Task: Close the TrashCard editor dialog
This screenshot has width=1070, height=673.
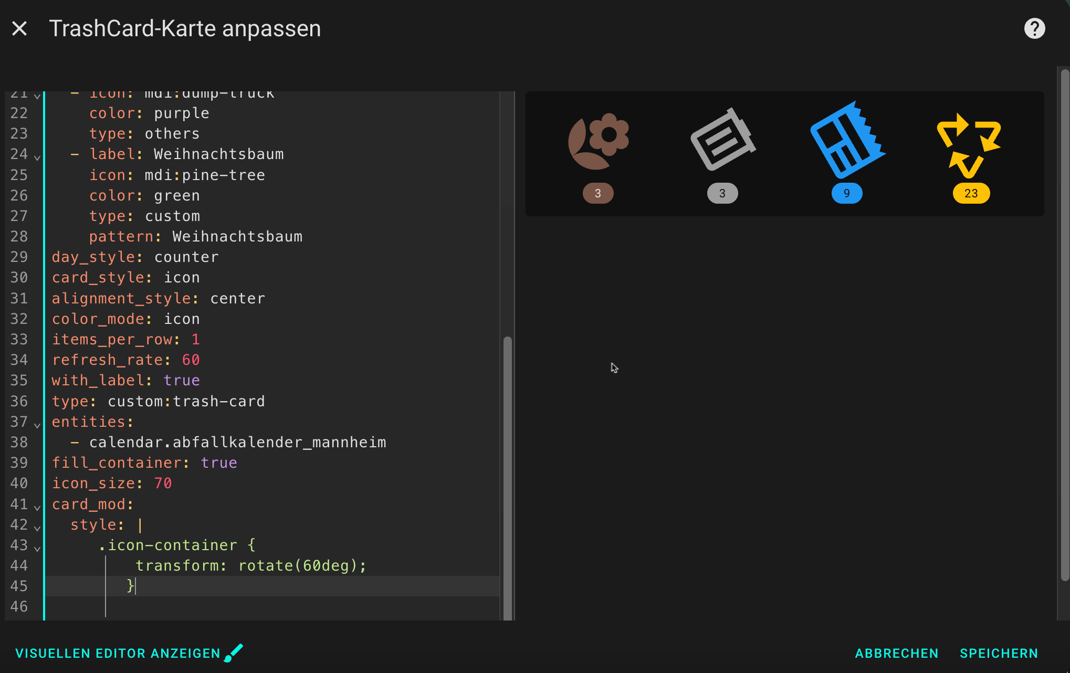Action: [19, 28]
